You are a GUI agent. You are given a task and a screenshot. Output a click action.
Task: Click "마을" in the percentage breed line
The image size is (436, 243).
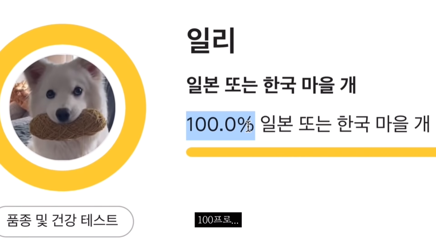click(393, 125)
